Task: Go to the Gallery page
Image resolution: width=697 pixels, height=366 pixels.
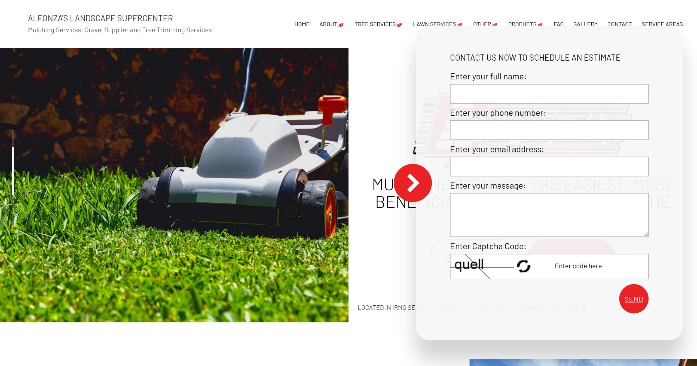Action: (x=585, y=24)
